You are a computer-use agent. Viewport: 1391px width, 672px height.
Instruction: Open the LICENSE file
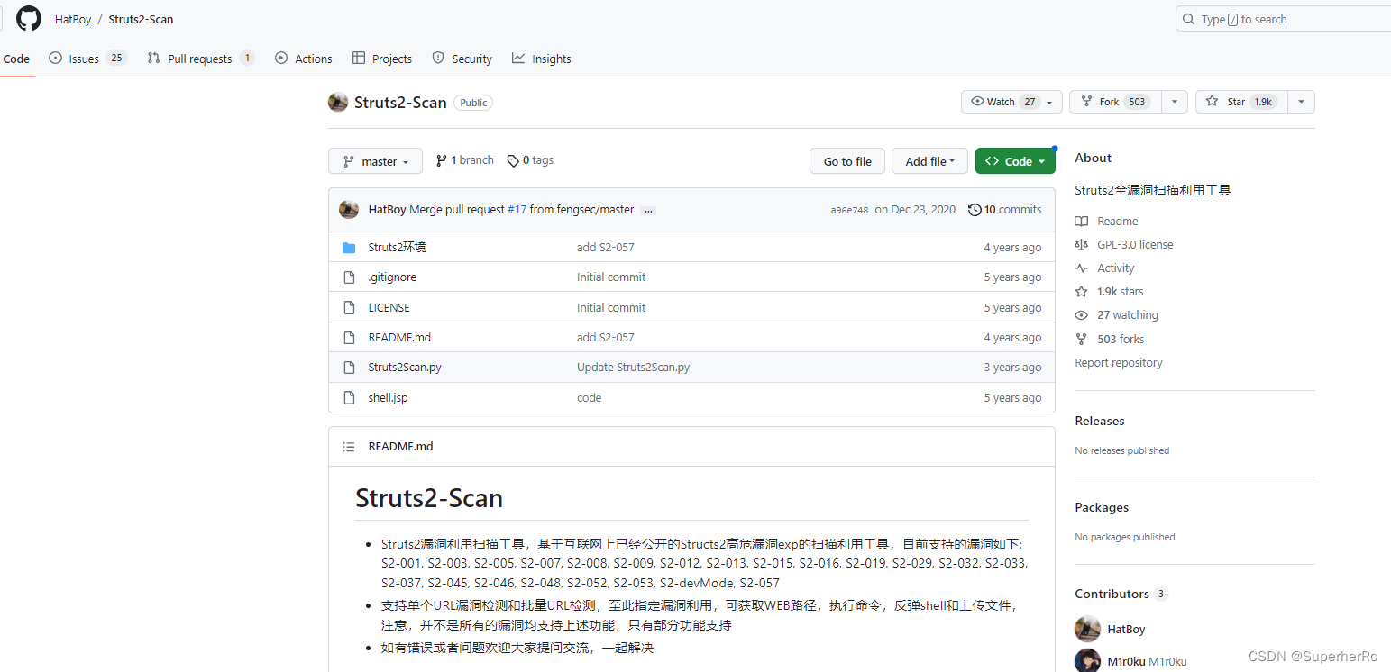click(x=389, y=308)
